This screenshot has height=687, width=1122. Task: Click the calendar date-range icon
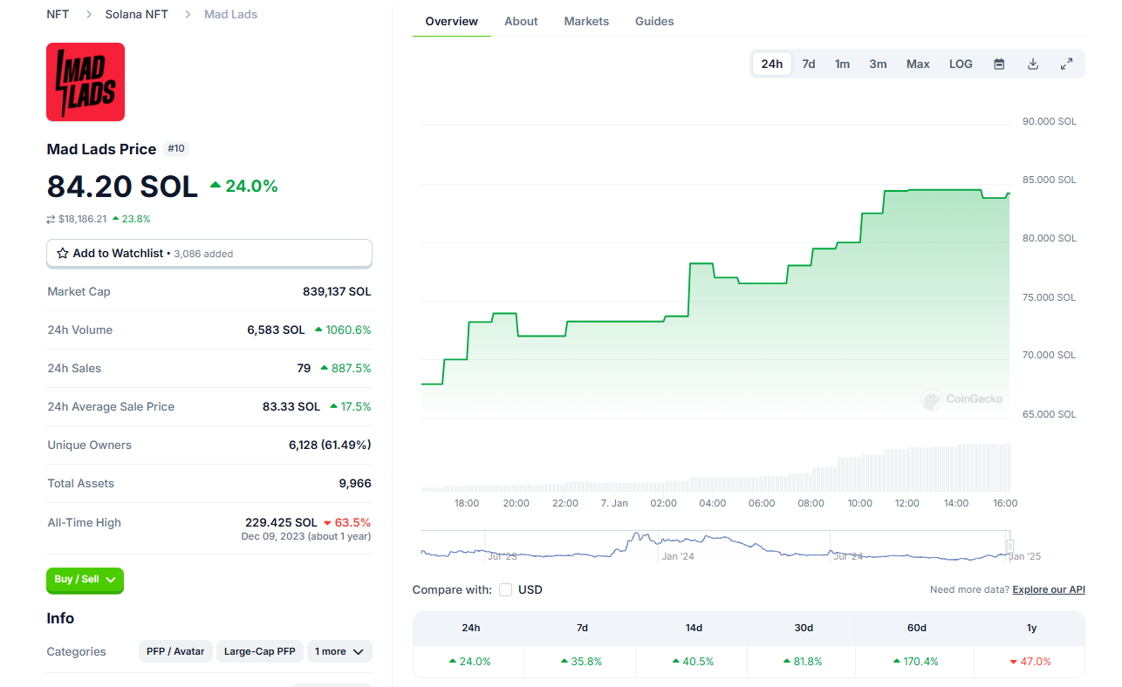pyautogui.click(x=1000, y=64)
